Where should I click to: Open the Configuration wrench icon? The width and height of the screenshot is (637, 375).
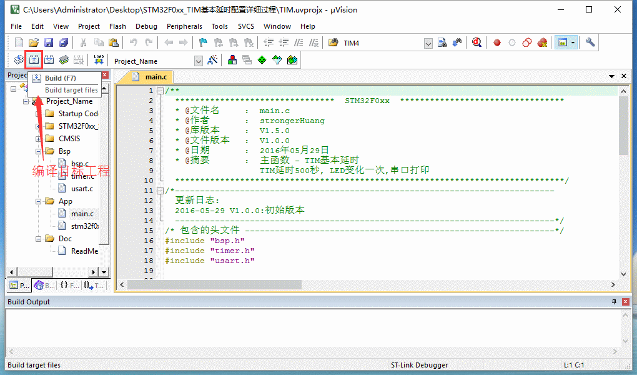pyautogui.click(x=590, y=42)
